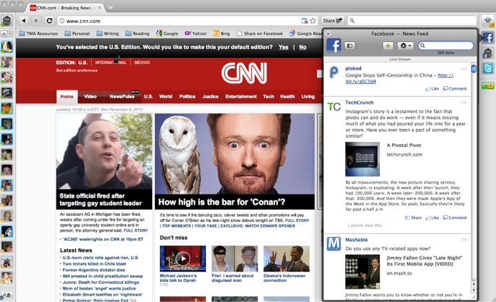This screenshot has height=302, width=496.
Task: Click the browser reload button
Action: (50, 21)
